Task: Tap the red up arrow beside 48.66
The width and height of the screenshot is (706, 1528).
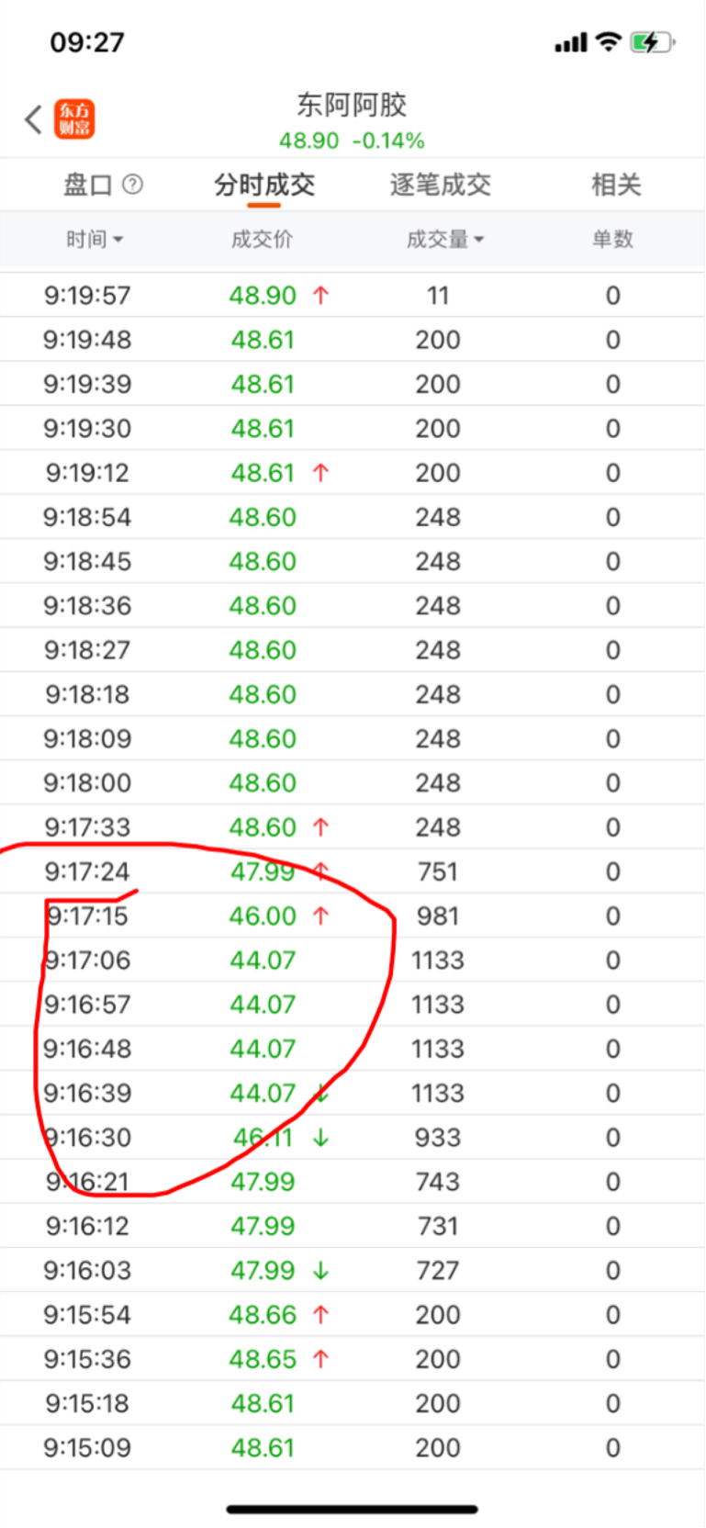Action: click(x=320, y=1315)
